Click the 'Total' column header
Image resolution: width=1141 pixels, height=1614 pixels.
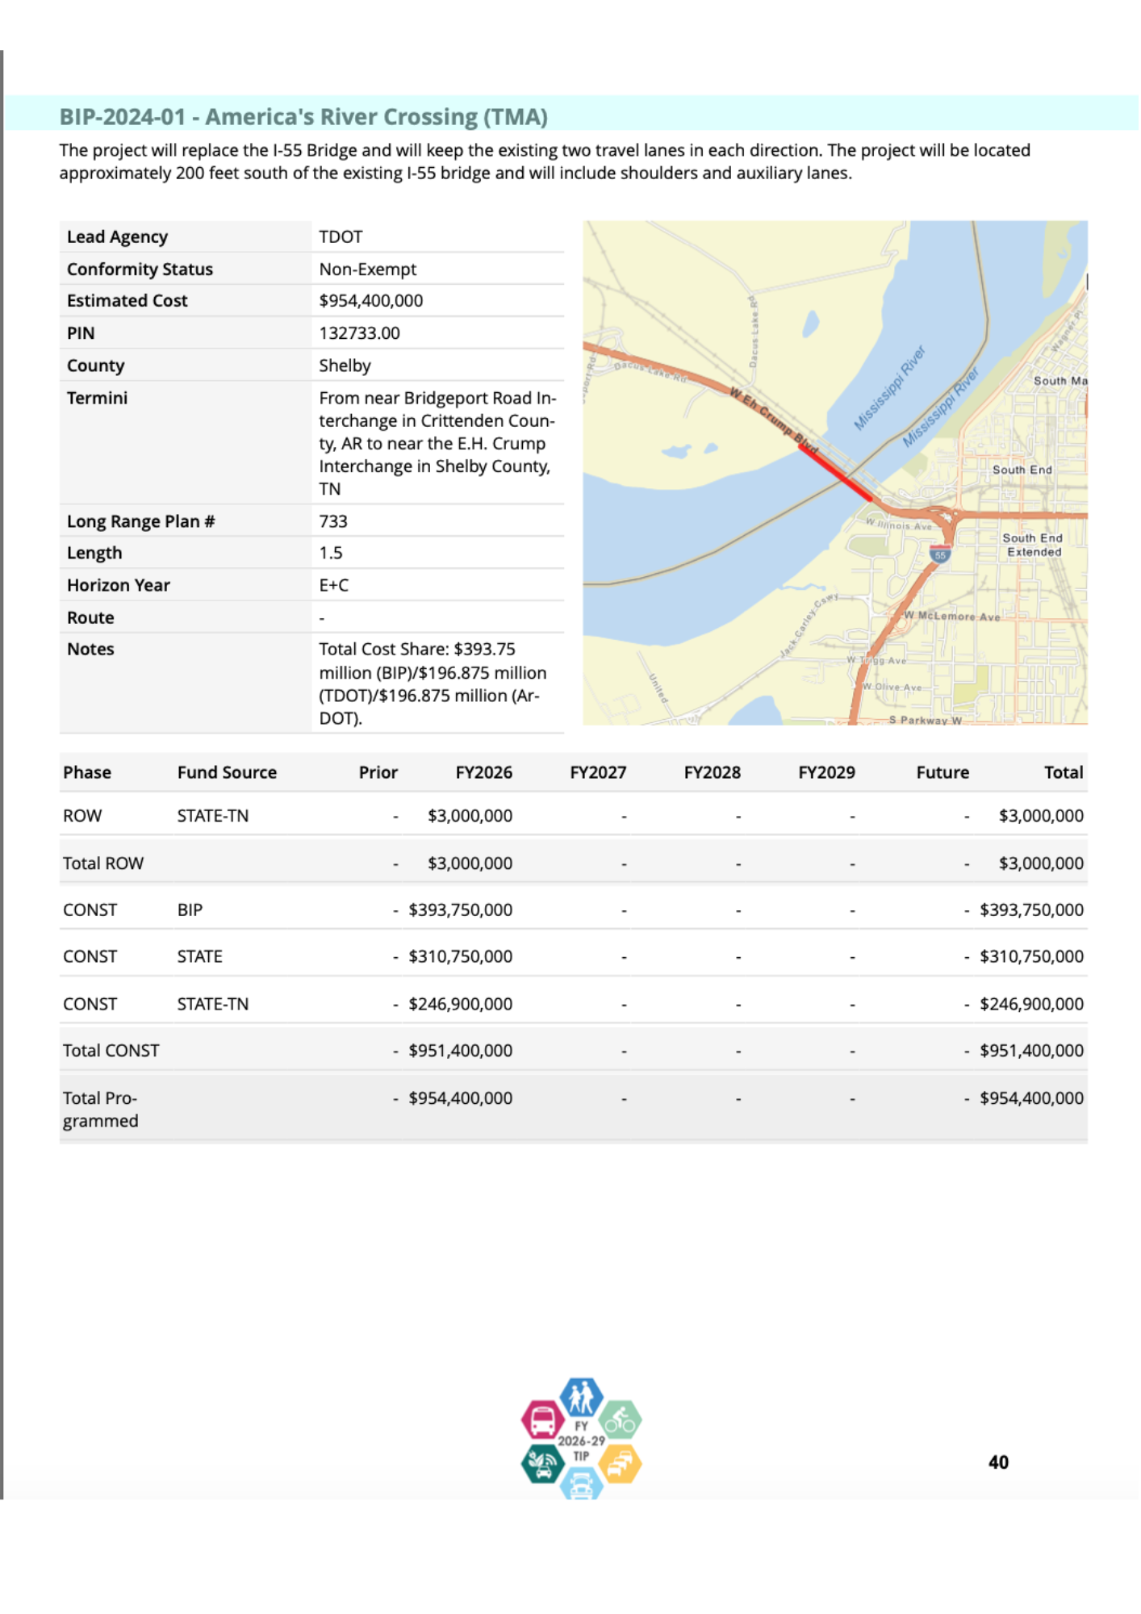tap(1064, 772)
